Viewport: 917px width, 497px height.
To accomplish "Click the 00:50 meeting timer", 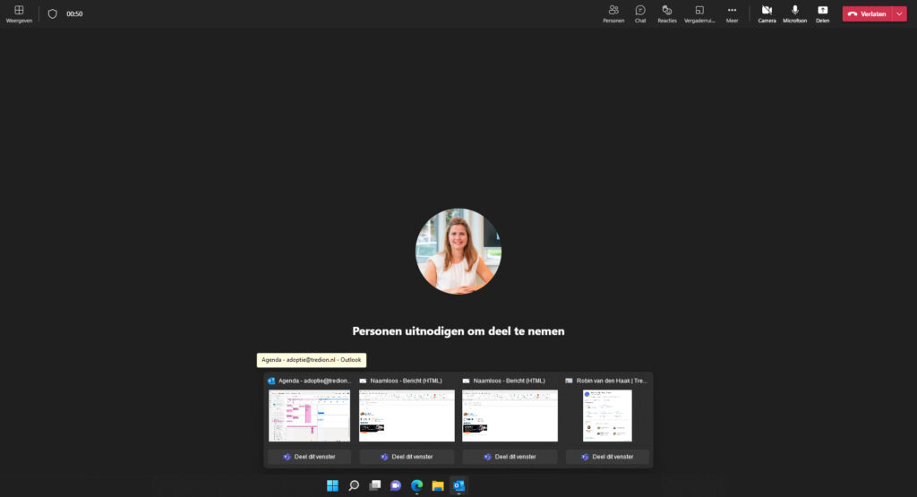I will click(74, 14).
